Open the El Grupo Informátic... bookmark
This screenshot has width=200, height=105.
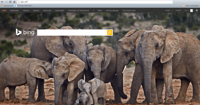click(x=24, y=6)
